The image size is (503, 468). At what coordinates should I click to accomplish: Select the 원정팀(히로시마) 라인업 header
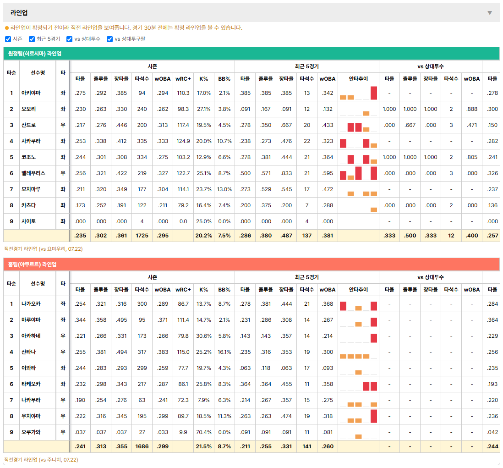251,54
